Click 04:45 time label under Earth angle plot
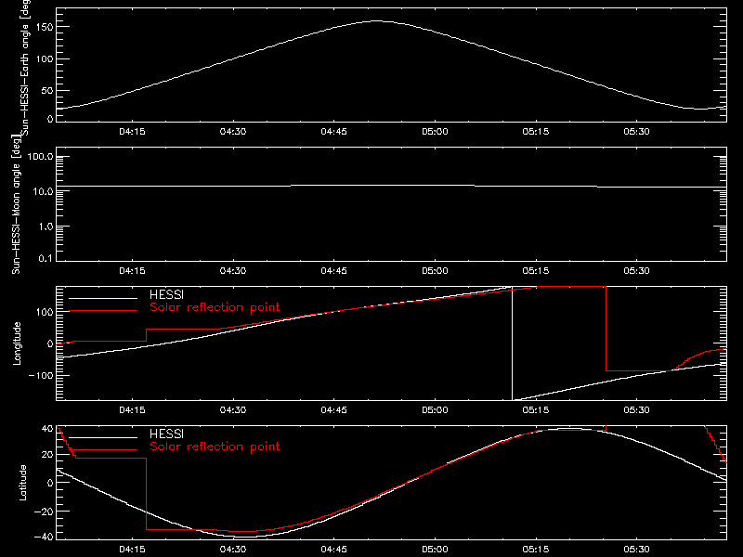This screenshot has height=557, width=743. tap(334, 132)
